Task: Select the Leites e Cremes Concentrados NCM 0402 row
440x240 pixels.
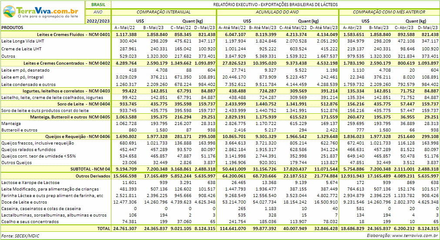Action: point(67,63)
